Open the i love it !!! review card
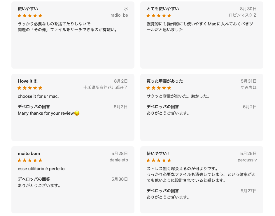This screenshot has width=275, height=216. click(x=73, y=107)
